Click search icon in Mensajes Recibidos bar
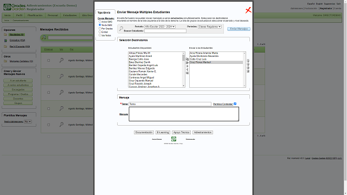The height and width of the screenshot is (195, 347). click(x=44, y=37)
